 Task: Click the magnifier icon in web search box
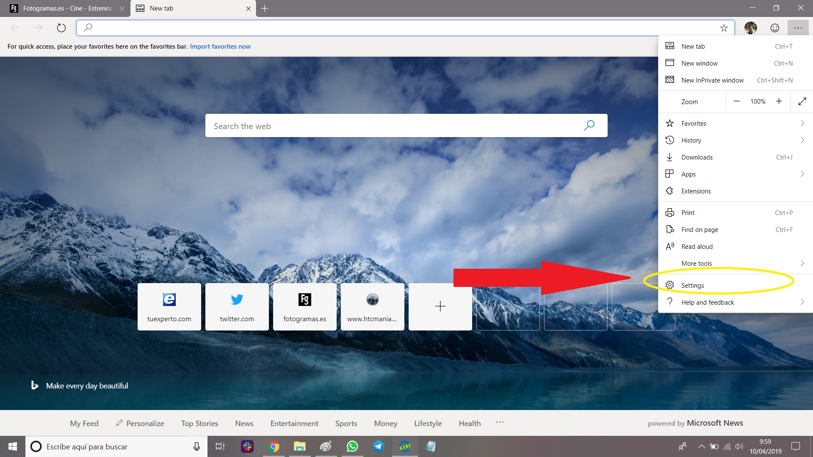pos(589,125)
